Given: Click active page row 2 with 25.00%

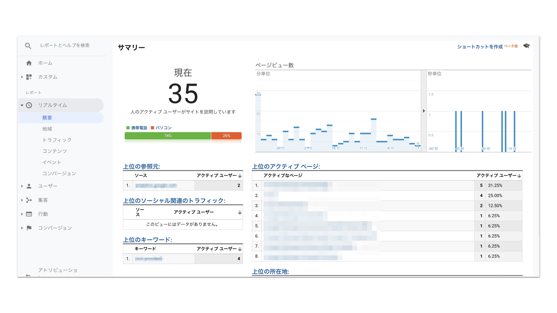Looking at the screenshot, I should (387, 196).
